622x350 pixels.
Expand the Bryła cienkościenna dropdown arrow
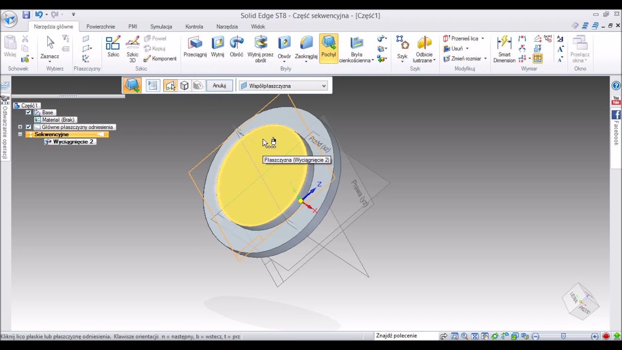373,61
